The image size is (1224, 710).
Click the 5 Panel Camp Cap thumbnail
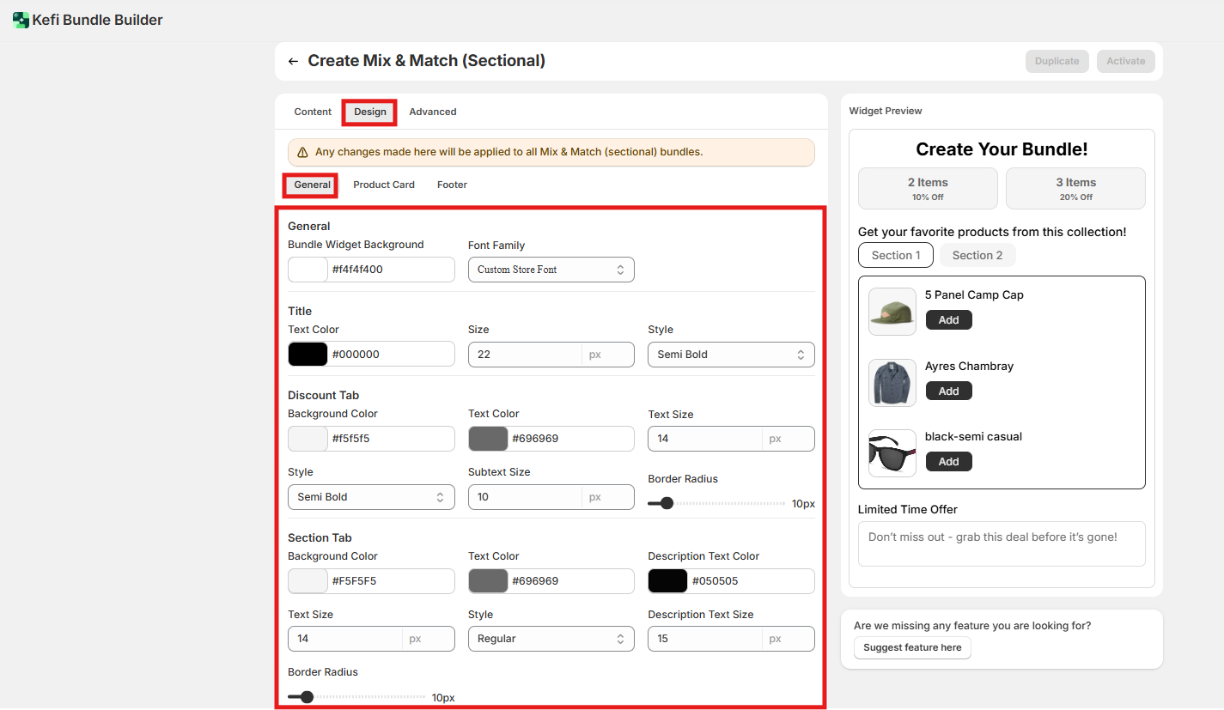[x=892, y=311]
